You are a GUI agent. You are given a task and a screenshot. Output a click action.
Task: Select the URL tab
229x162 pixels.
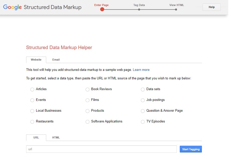(36, 137)
